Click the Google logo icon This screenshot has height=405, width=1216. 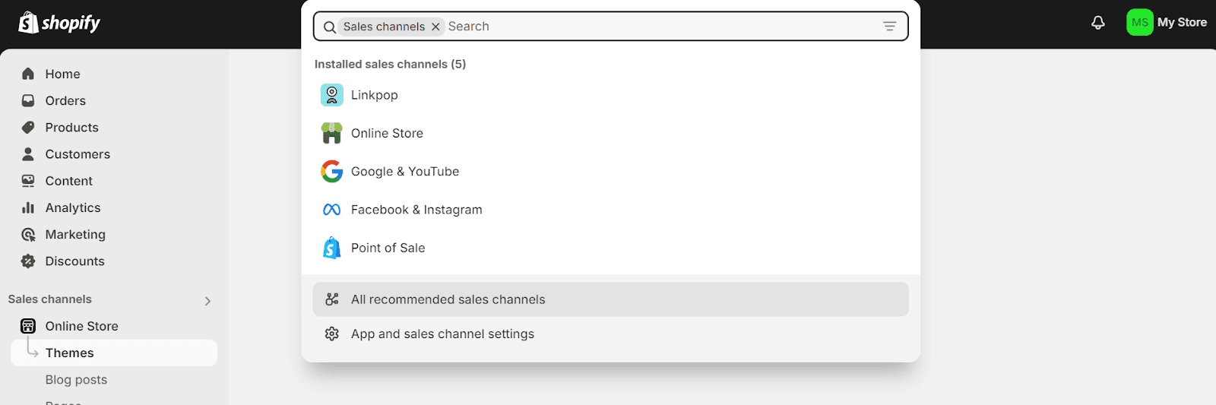click(331, 171)
